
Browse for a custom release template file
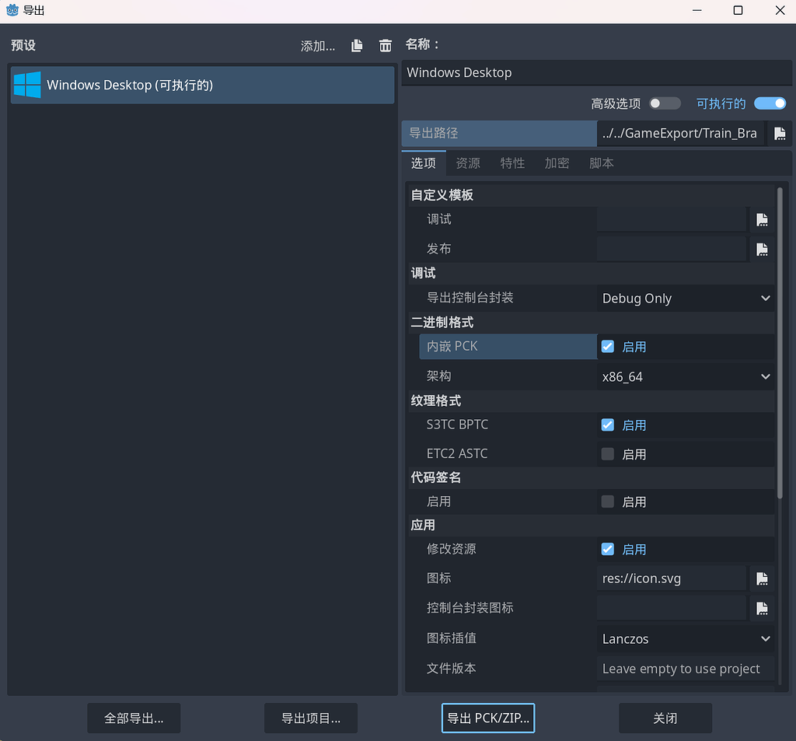point(763,249)
